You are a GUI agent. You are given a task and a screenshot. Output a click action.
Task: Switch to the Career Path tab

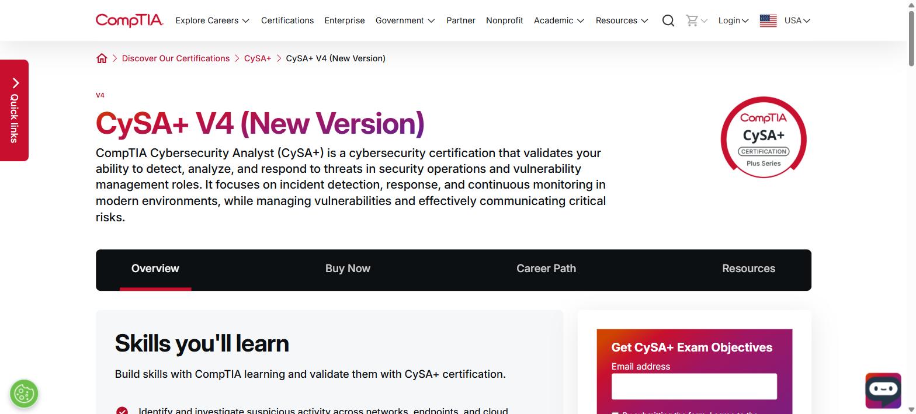[x=546, y=269]
